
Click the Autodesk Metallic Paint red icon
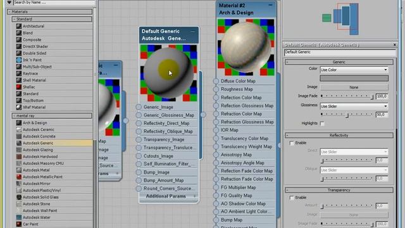[x=19, y=177]
